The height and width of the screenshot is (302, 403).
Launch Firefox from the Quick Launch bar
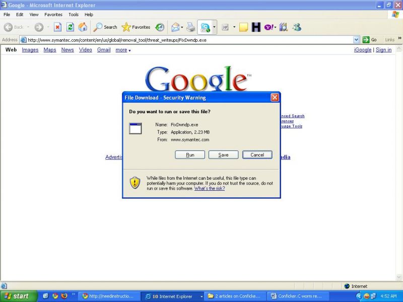tap(64, 296)
